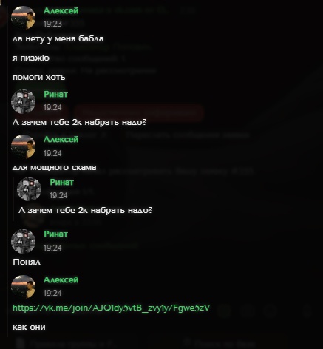323x349 pixels.
Task: Click the Ринат name above 'Понял'
Action: point(55,234)
